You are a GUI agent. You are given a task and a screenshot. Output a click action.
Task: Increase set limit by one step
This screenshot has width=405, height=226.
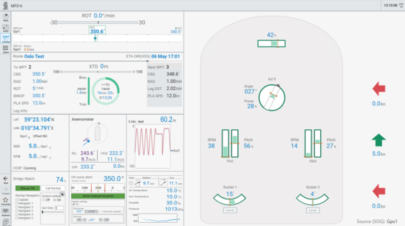[101, 220]
